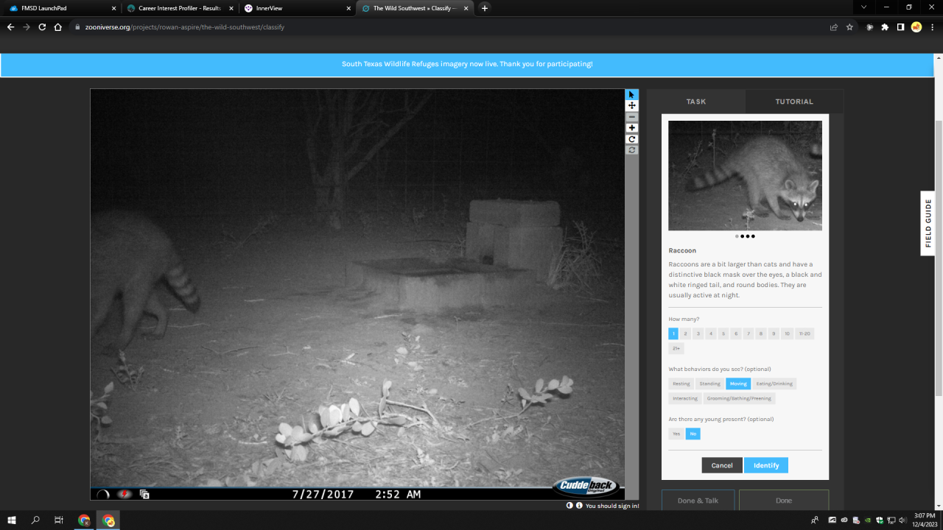
Task: Show last raccoon example image dot
Action: coord(753,236)
